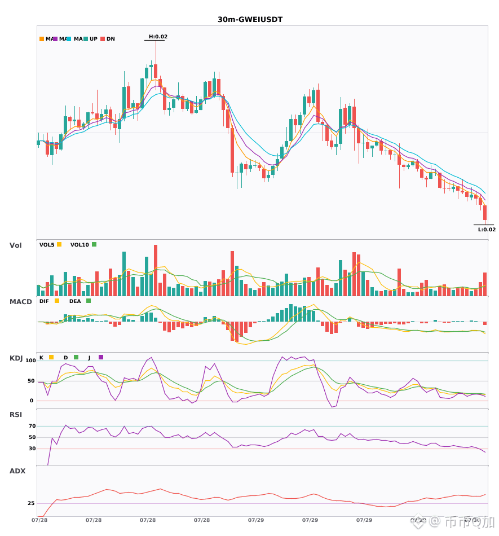Click the DN legend text
Image resolution: width=499 pixels, height=536 pixels.
111,39
